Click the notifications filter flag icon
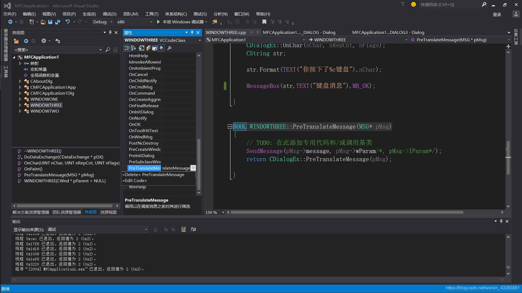Screen dimensions: 522x293 403,4
